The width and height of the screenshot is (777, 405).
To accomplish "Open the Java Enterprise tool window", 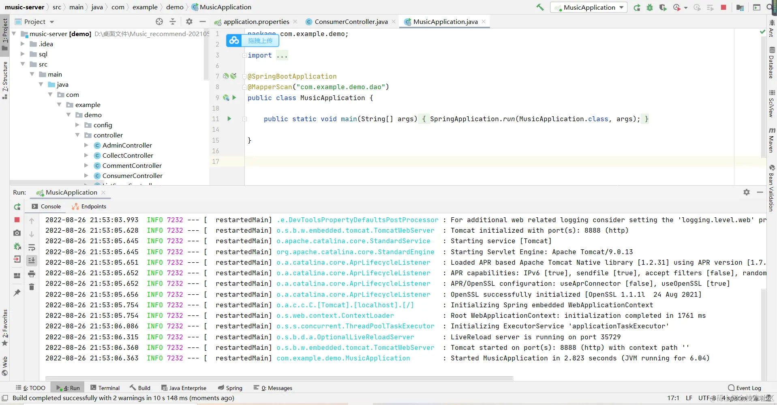I will (184, 388).
